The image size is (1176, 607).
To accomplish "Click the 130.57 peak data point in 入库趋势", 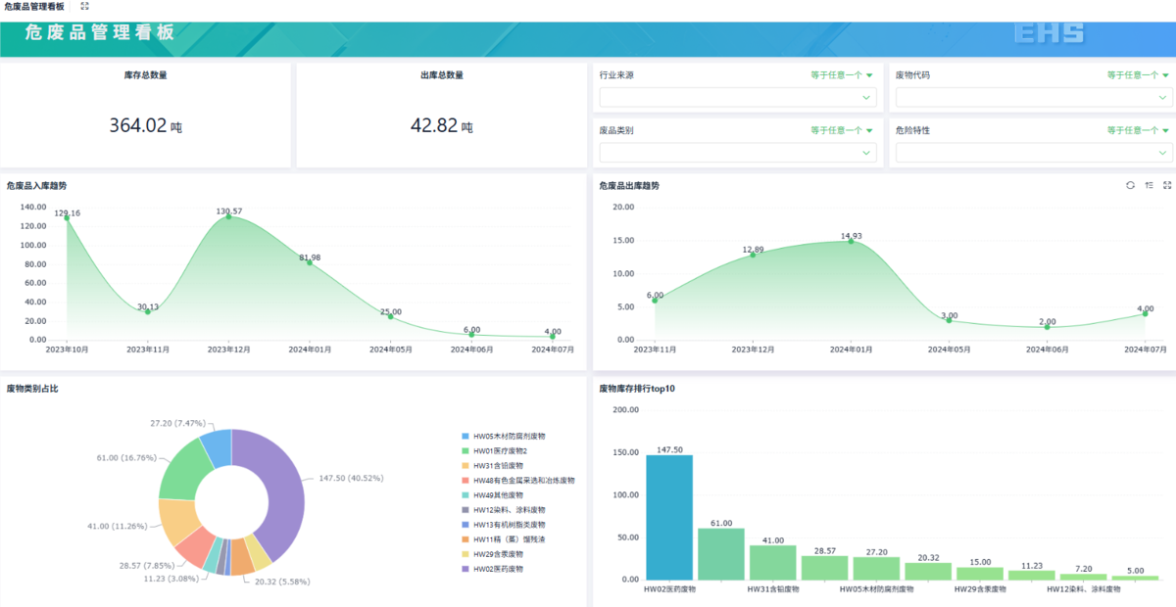I will pyautogui.click(x=228, y=216).
